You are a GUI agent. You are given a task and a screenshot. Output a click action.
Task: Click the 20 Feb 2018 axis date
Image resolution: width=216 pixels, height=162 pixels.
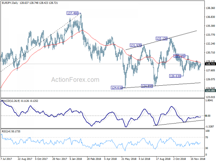[94, 159]
